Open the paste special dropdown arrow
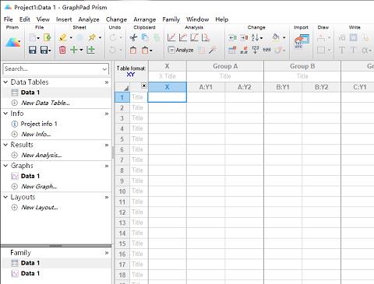This screenshot has width=374, height=284. [151, 51]
